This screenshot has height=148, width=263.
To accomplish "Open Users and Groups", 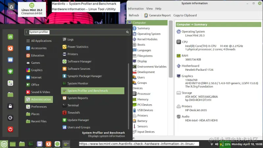I will point(76,127).
